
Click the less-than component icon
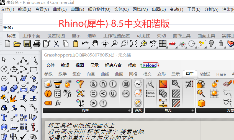tap(103, 94)
